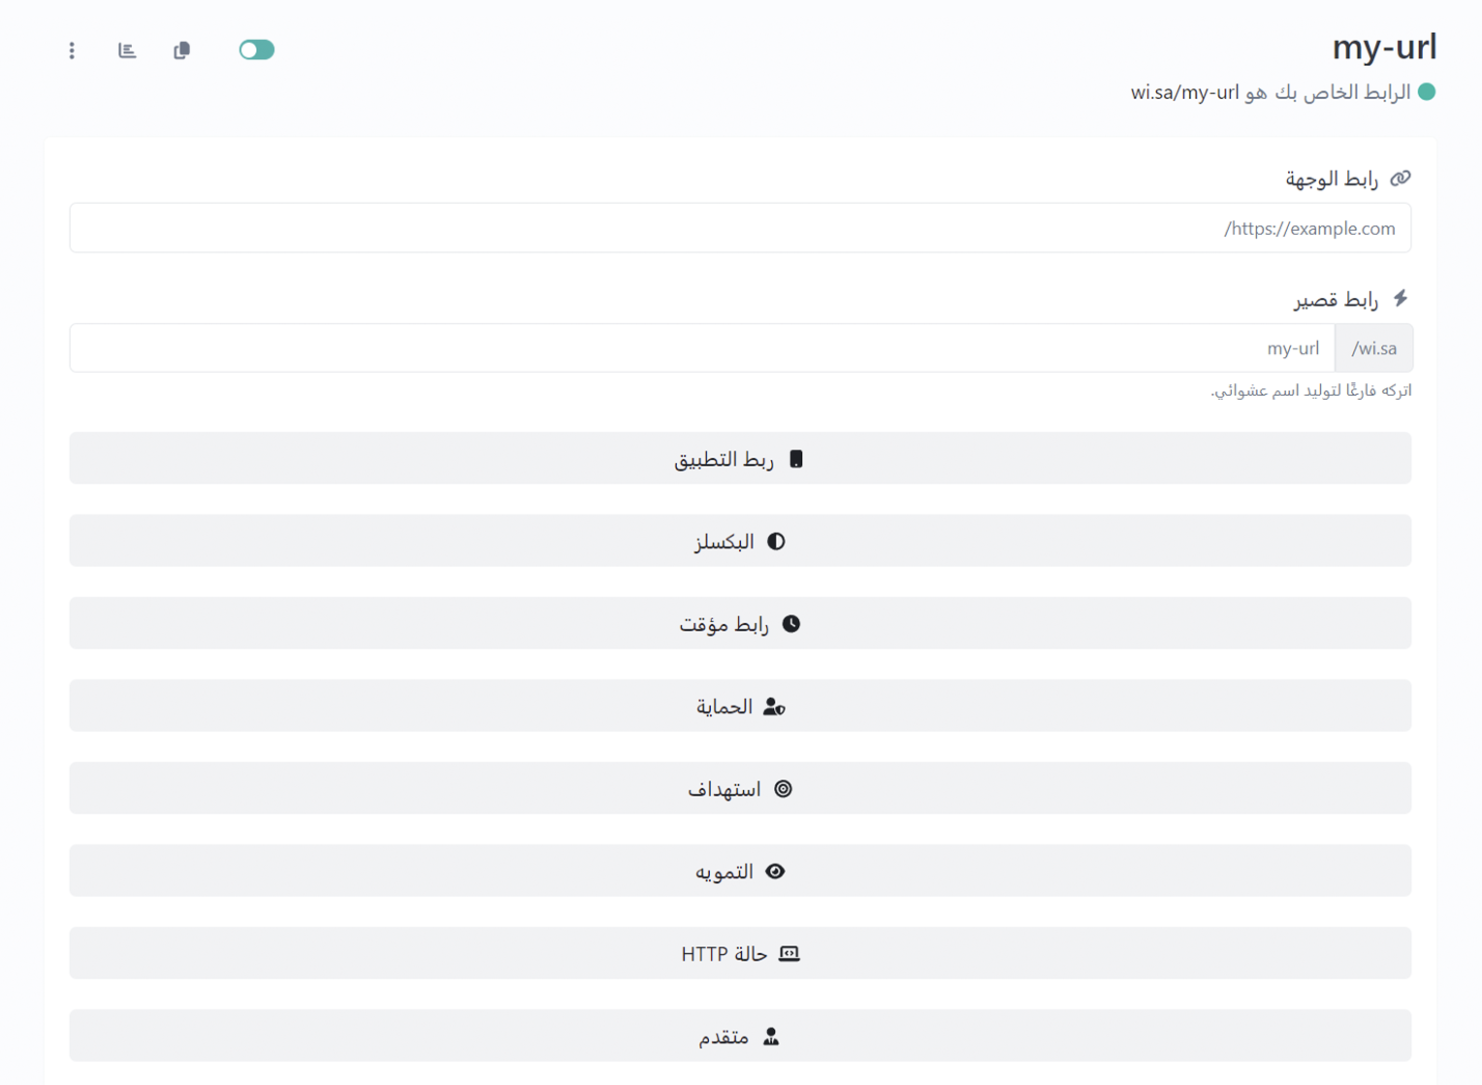
Task: Expand the حالة HTTP section
Action: click(740, 953)
